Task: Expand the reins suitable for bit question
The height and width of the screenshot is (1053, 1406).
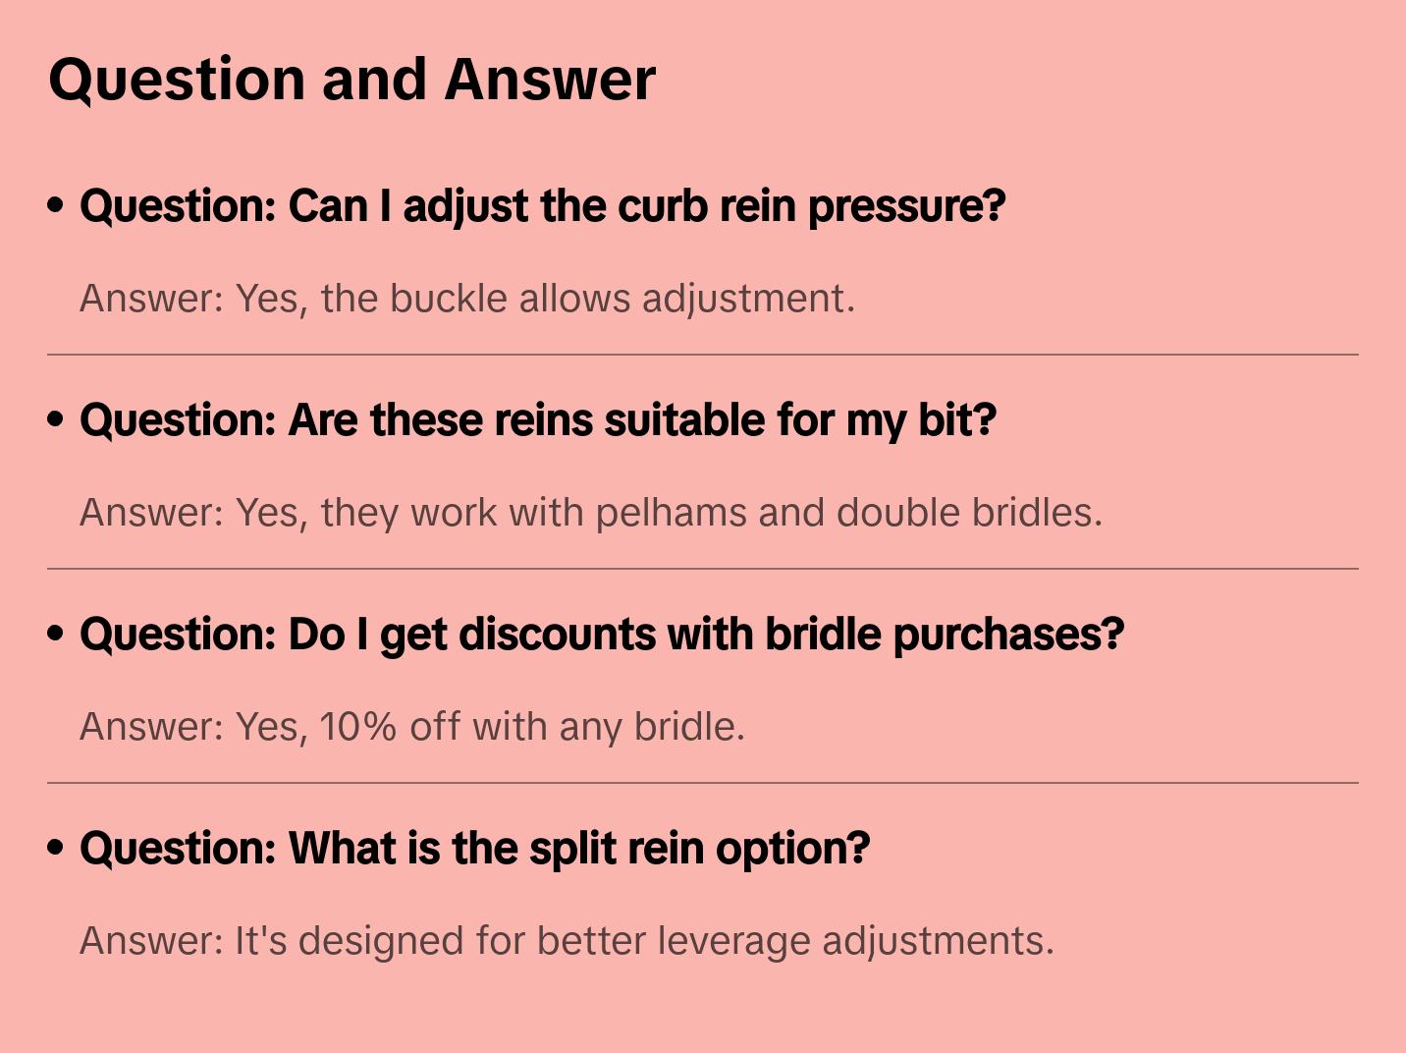Action: (x=537, y=420)
